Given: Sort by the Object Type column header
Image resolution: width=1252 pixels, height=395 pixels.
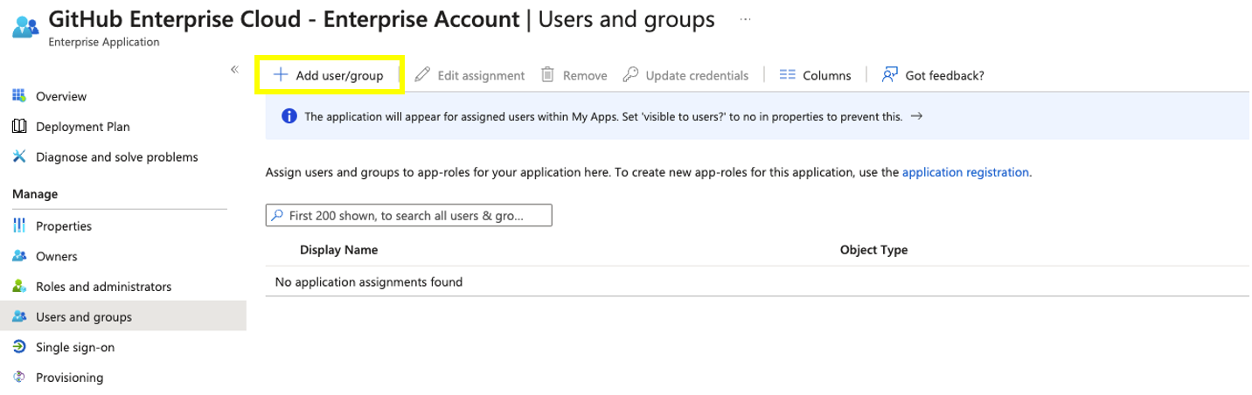Looking at the screenshot, I should tap(873, 250).
